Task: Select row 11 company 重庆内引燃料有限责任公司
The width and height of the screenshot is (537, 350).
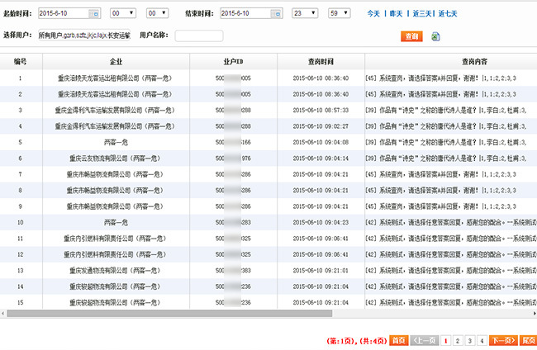Action: click(x=115, y=239)
